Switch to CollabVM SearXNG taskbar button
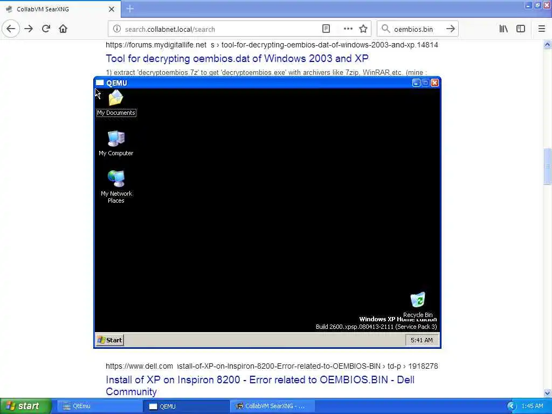Screen dimensions: 552x414 tap(273, 406)
